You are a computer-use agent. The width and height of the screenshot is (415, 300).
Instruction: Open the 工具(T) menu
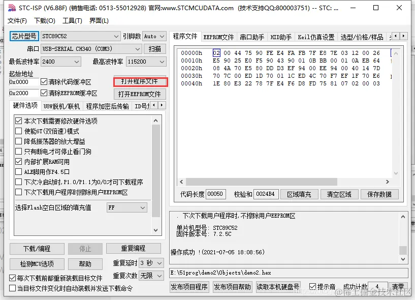coord(71,21)
